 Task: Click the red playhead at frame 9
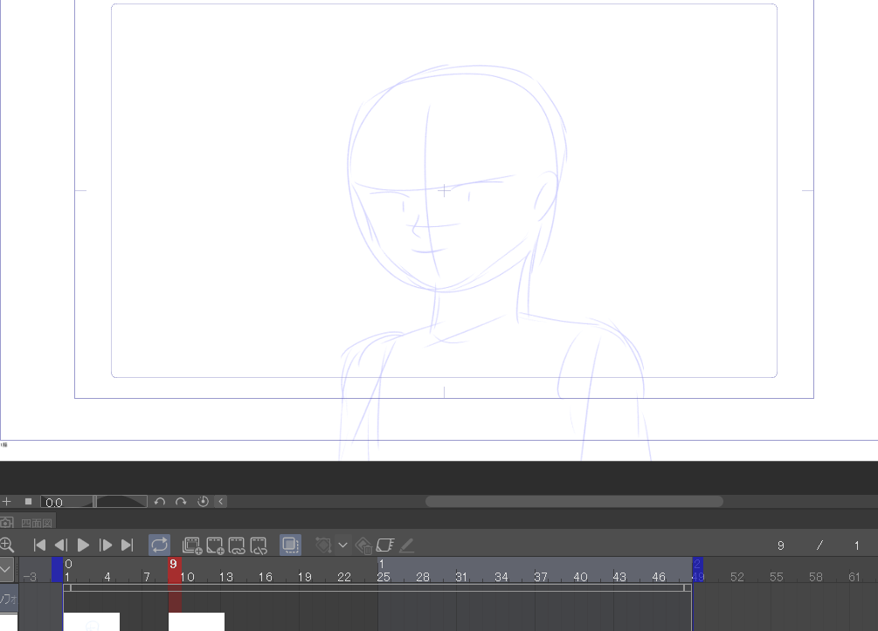pos(173,569)
